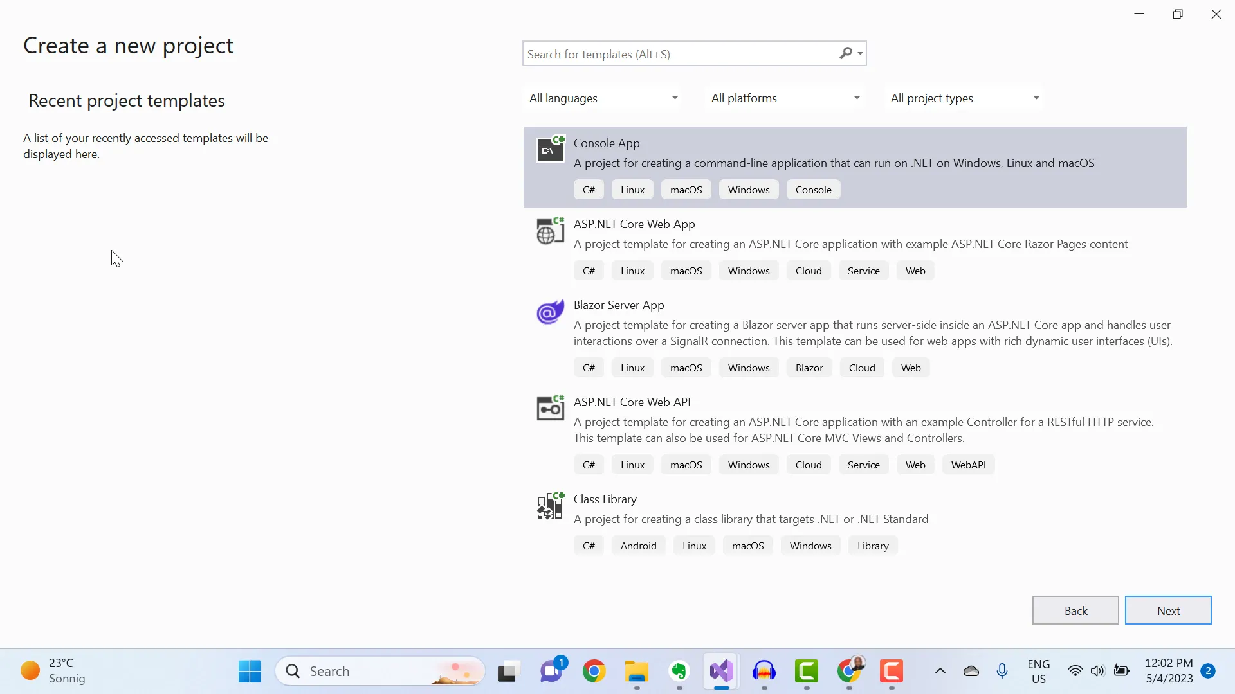Viewport: 1235px width, 694px height.
Task: Click the Console tag under Console App
Action: pos(813,190)
